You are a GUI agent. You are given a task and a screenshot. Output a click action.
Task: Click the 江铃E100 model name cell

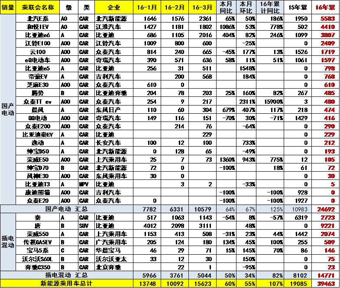click(38, 43)
